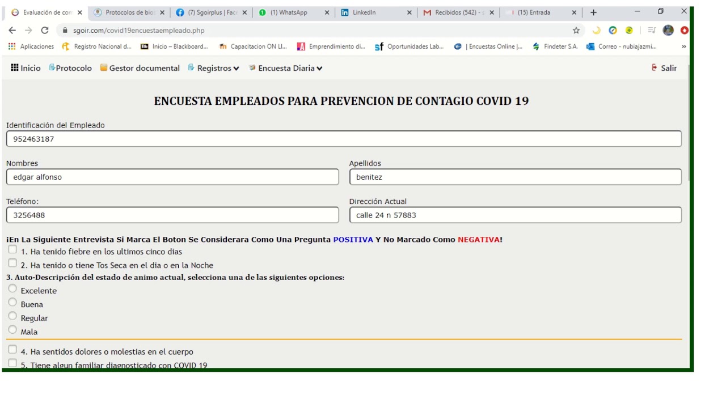Open the Protocolo menu item
Viewport: 726px width, 408px height.
point(70,68)
